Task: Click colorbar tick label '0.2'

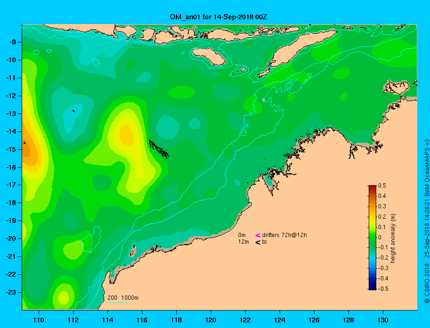Action: pyautogui.click(x=382, y=217)
